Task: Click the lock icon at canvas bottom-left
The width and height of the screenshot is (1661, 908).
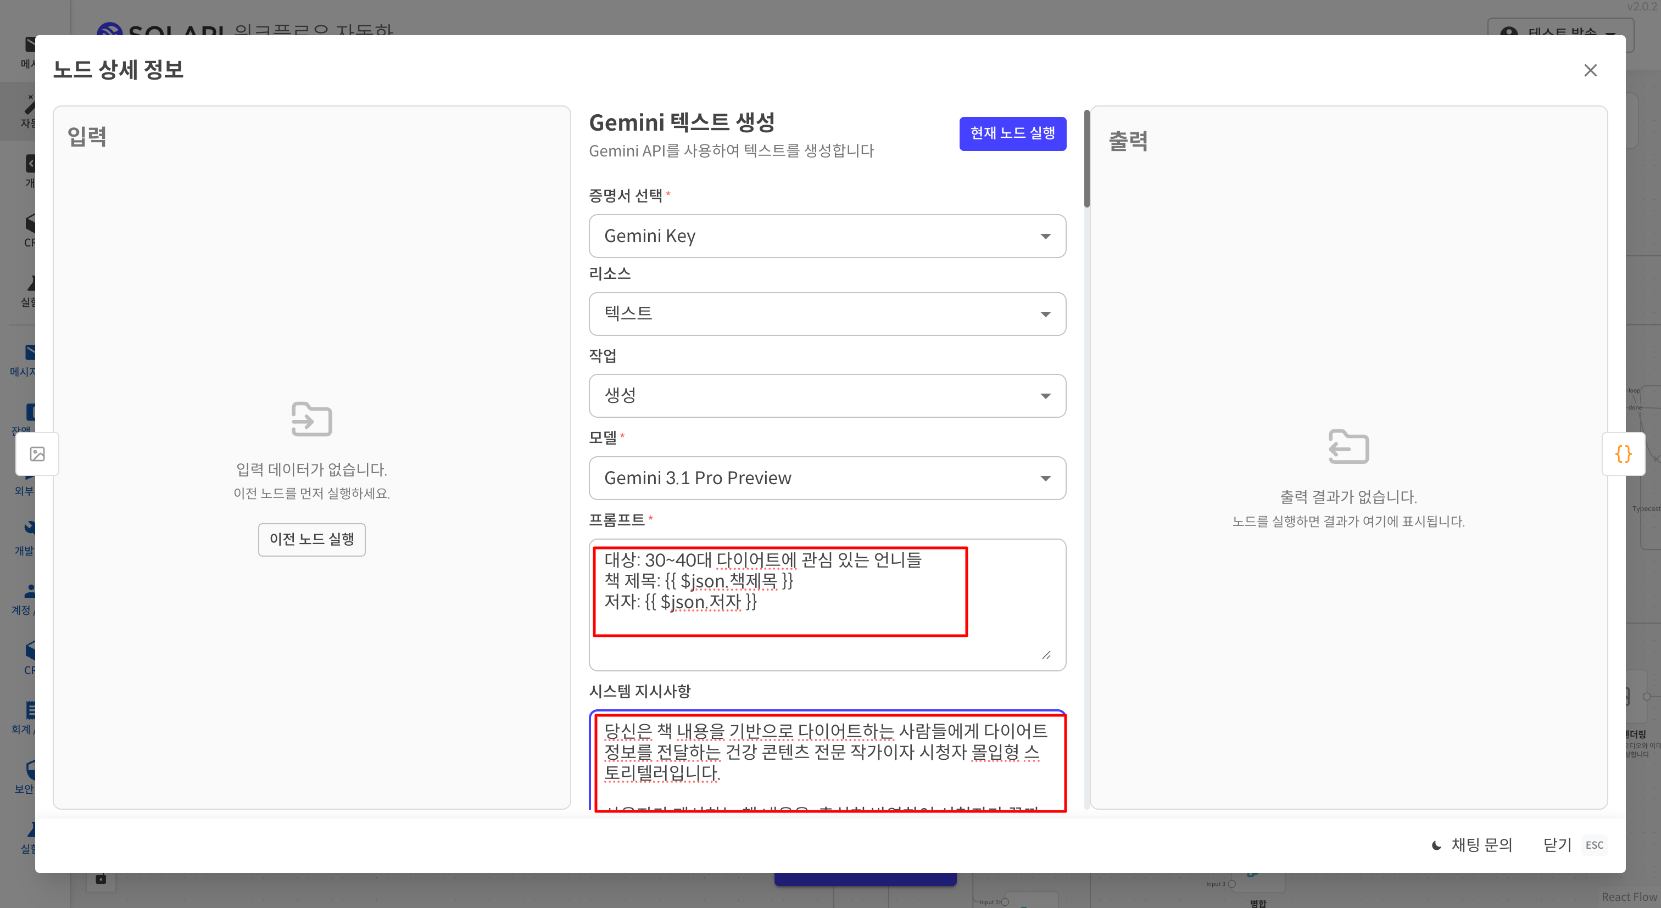Action: 101,879
